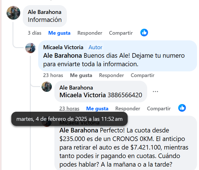199x170 pixels.
Task: Open Micaela Victoria's name next to Autor badge
Action: click(63, 47)
